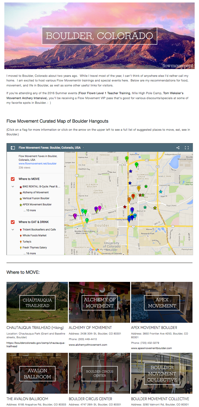Viewport: 199px width, 407px height.
Task: Click the Alchemy of Movement image card
Action: pyautogui.click(x=99, y=302)
